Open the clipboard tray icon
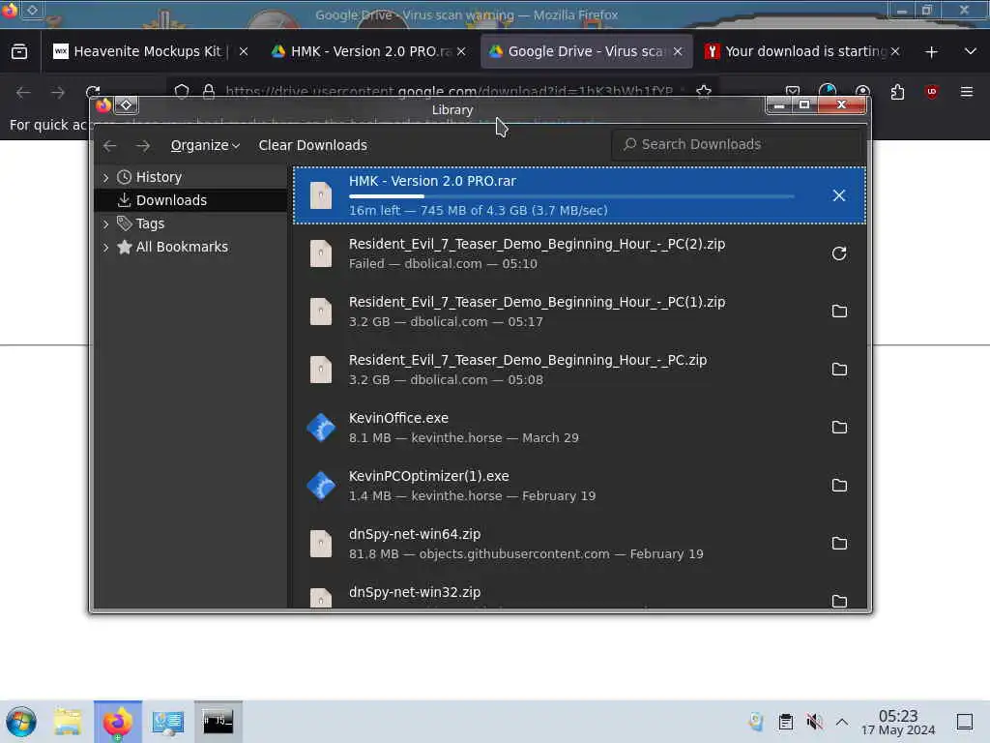 click(785, 722)
